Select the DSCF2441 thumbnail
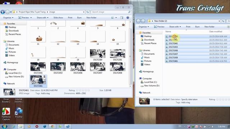The image size is (230, 129). [38, 67]
